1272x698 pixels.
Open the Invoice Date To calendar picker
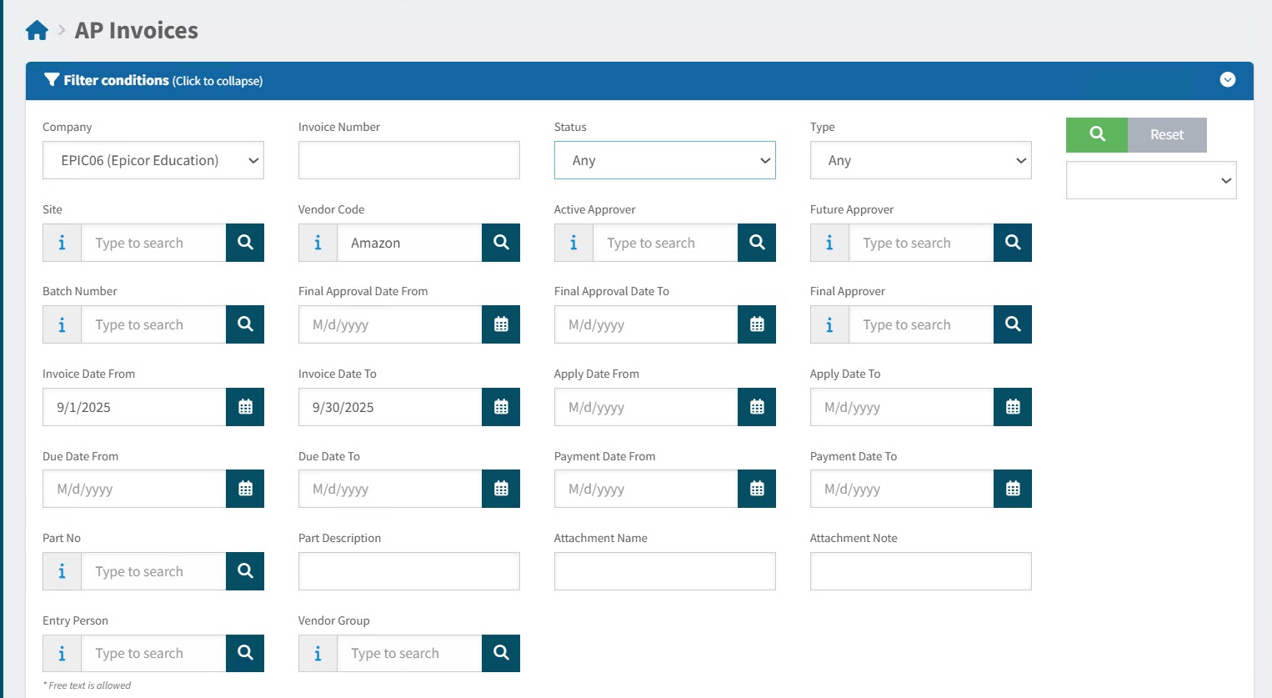[501, 407]
